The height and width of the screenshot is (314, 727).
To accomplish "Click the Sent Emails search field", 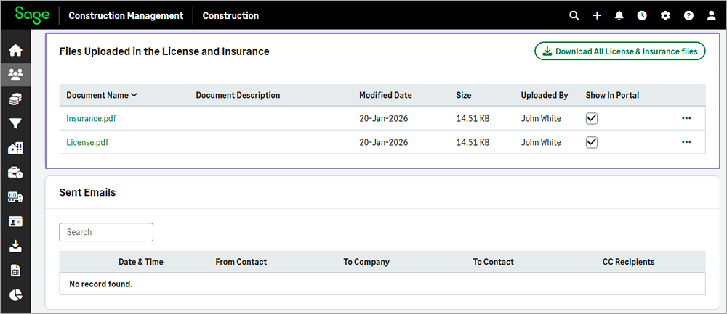I will point(106,232).
